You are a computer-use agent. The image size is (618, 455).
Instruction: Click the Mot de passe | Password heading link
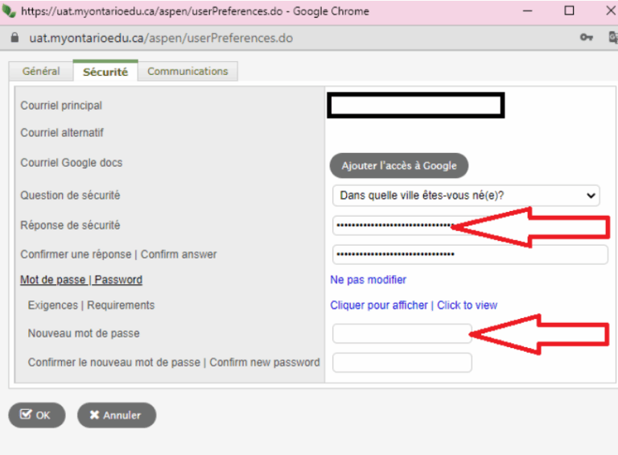[81, 280]
